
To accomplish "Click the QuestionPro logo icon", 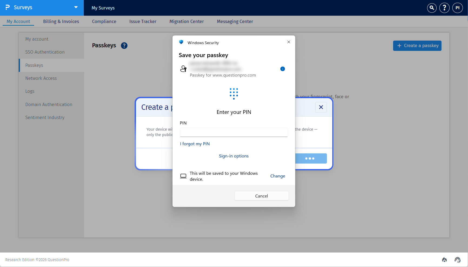I will pos(8,7).
